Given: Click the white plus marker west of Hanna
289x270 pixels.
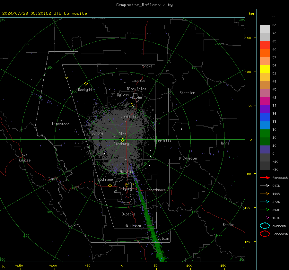Looking at the screenshot, I should click(x=181, y=129).
